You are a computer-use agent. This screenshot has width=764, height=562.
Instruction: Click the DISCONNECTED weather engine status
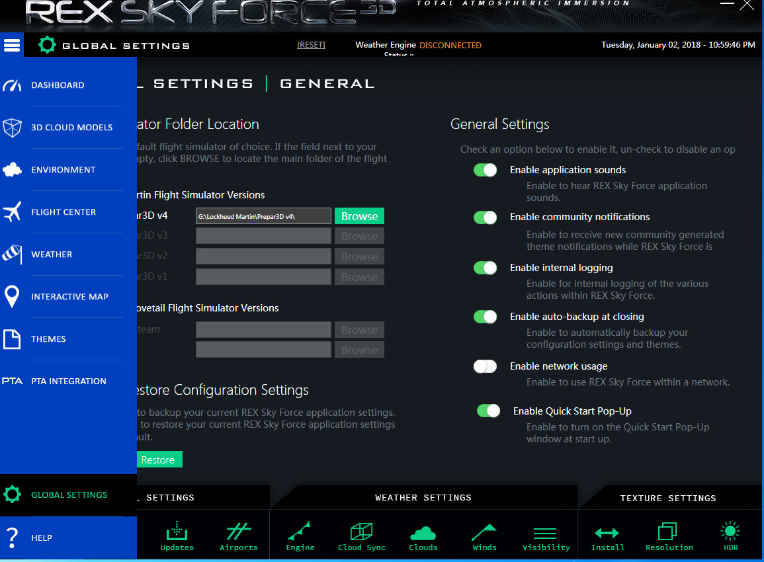pyautogui.click(x=450, y=46)
